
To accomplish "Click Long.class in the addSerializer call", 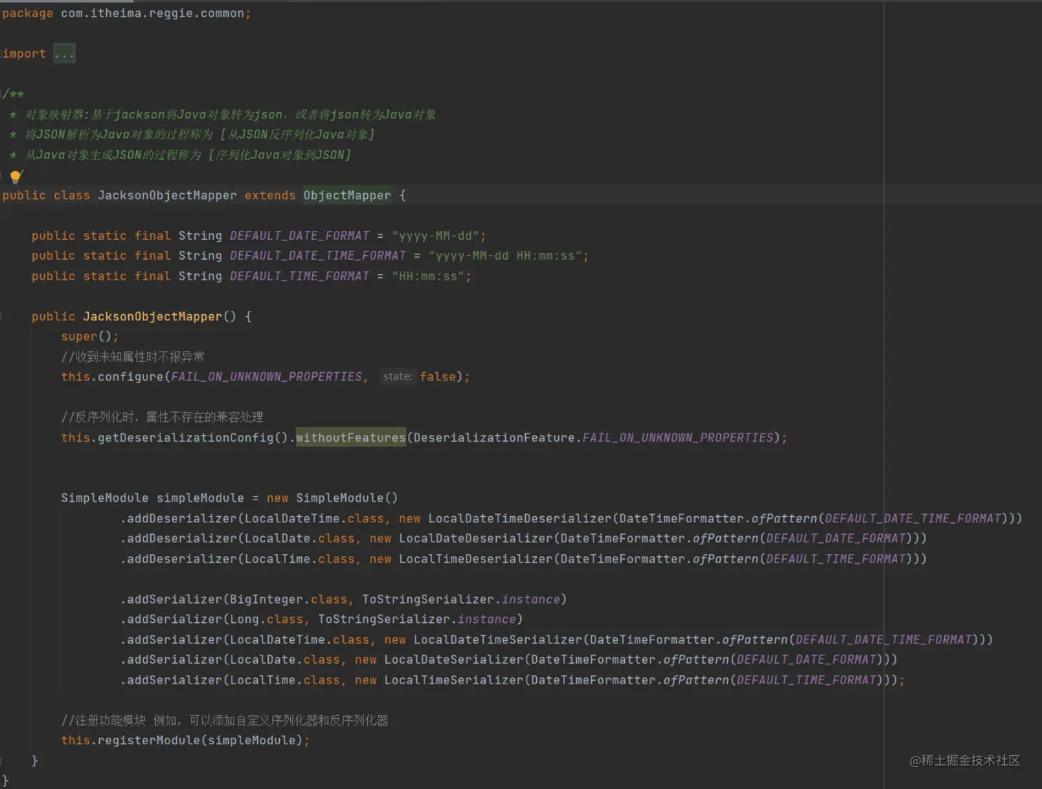I will 266,619.
